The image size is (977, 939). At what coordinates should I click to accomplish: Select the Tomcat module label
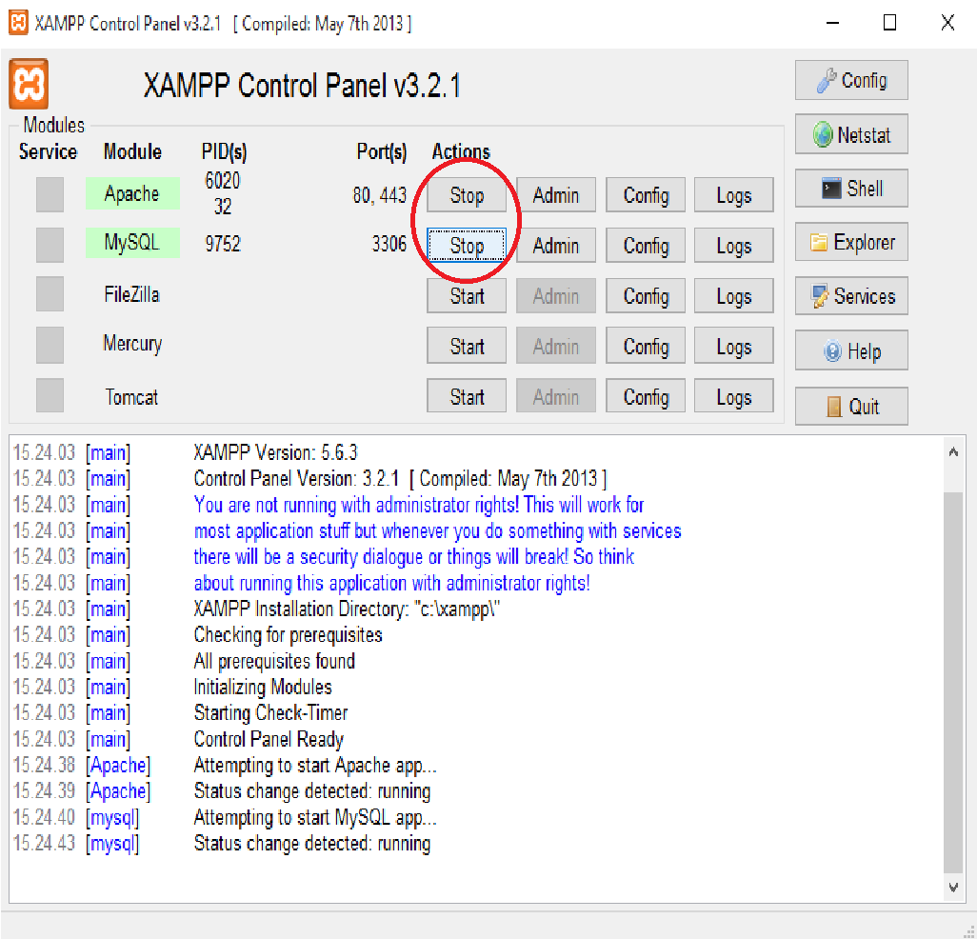pyautogui.click(x=132, y=397)
